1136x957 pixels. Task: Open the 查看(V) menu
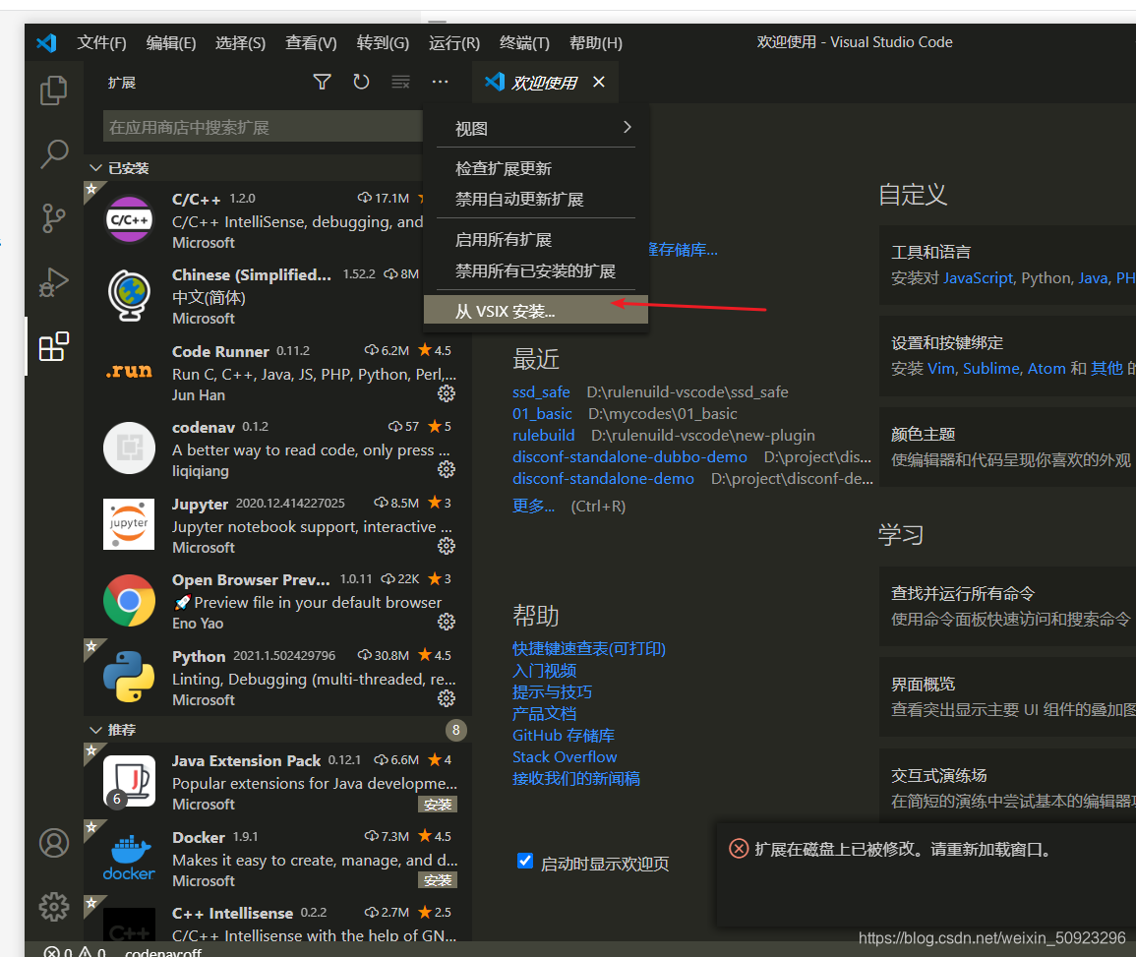pyautogui.click(x=311, y=42)
